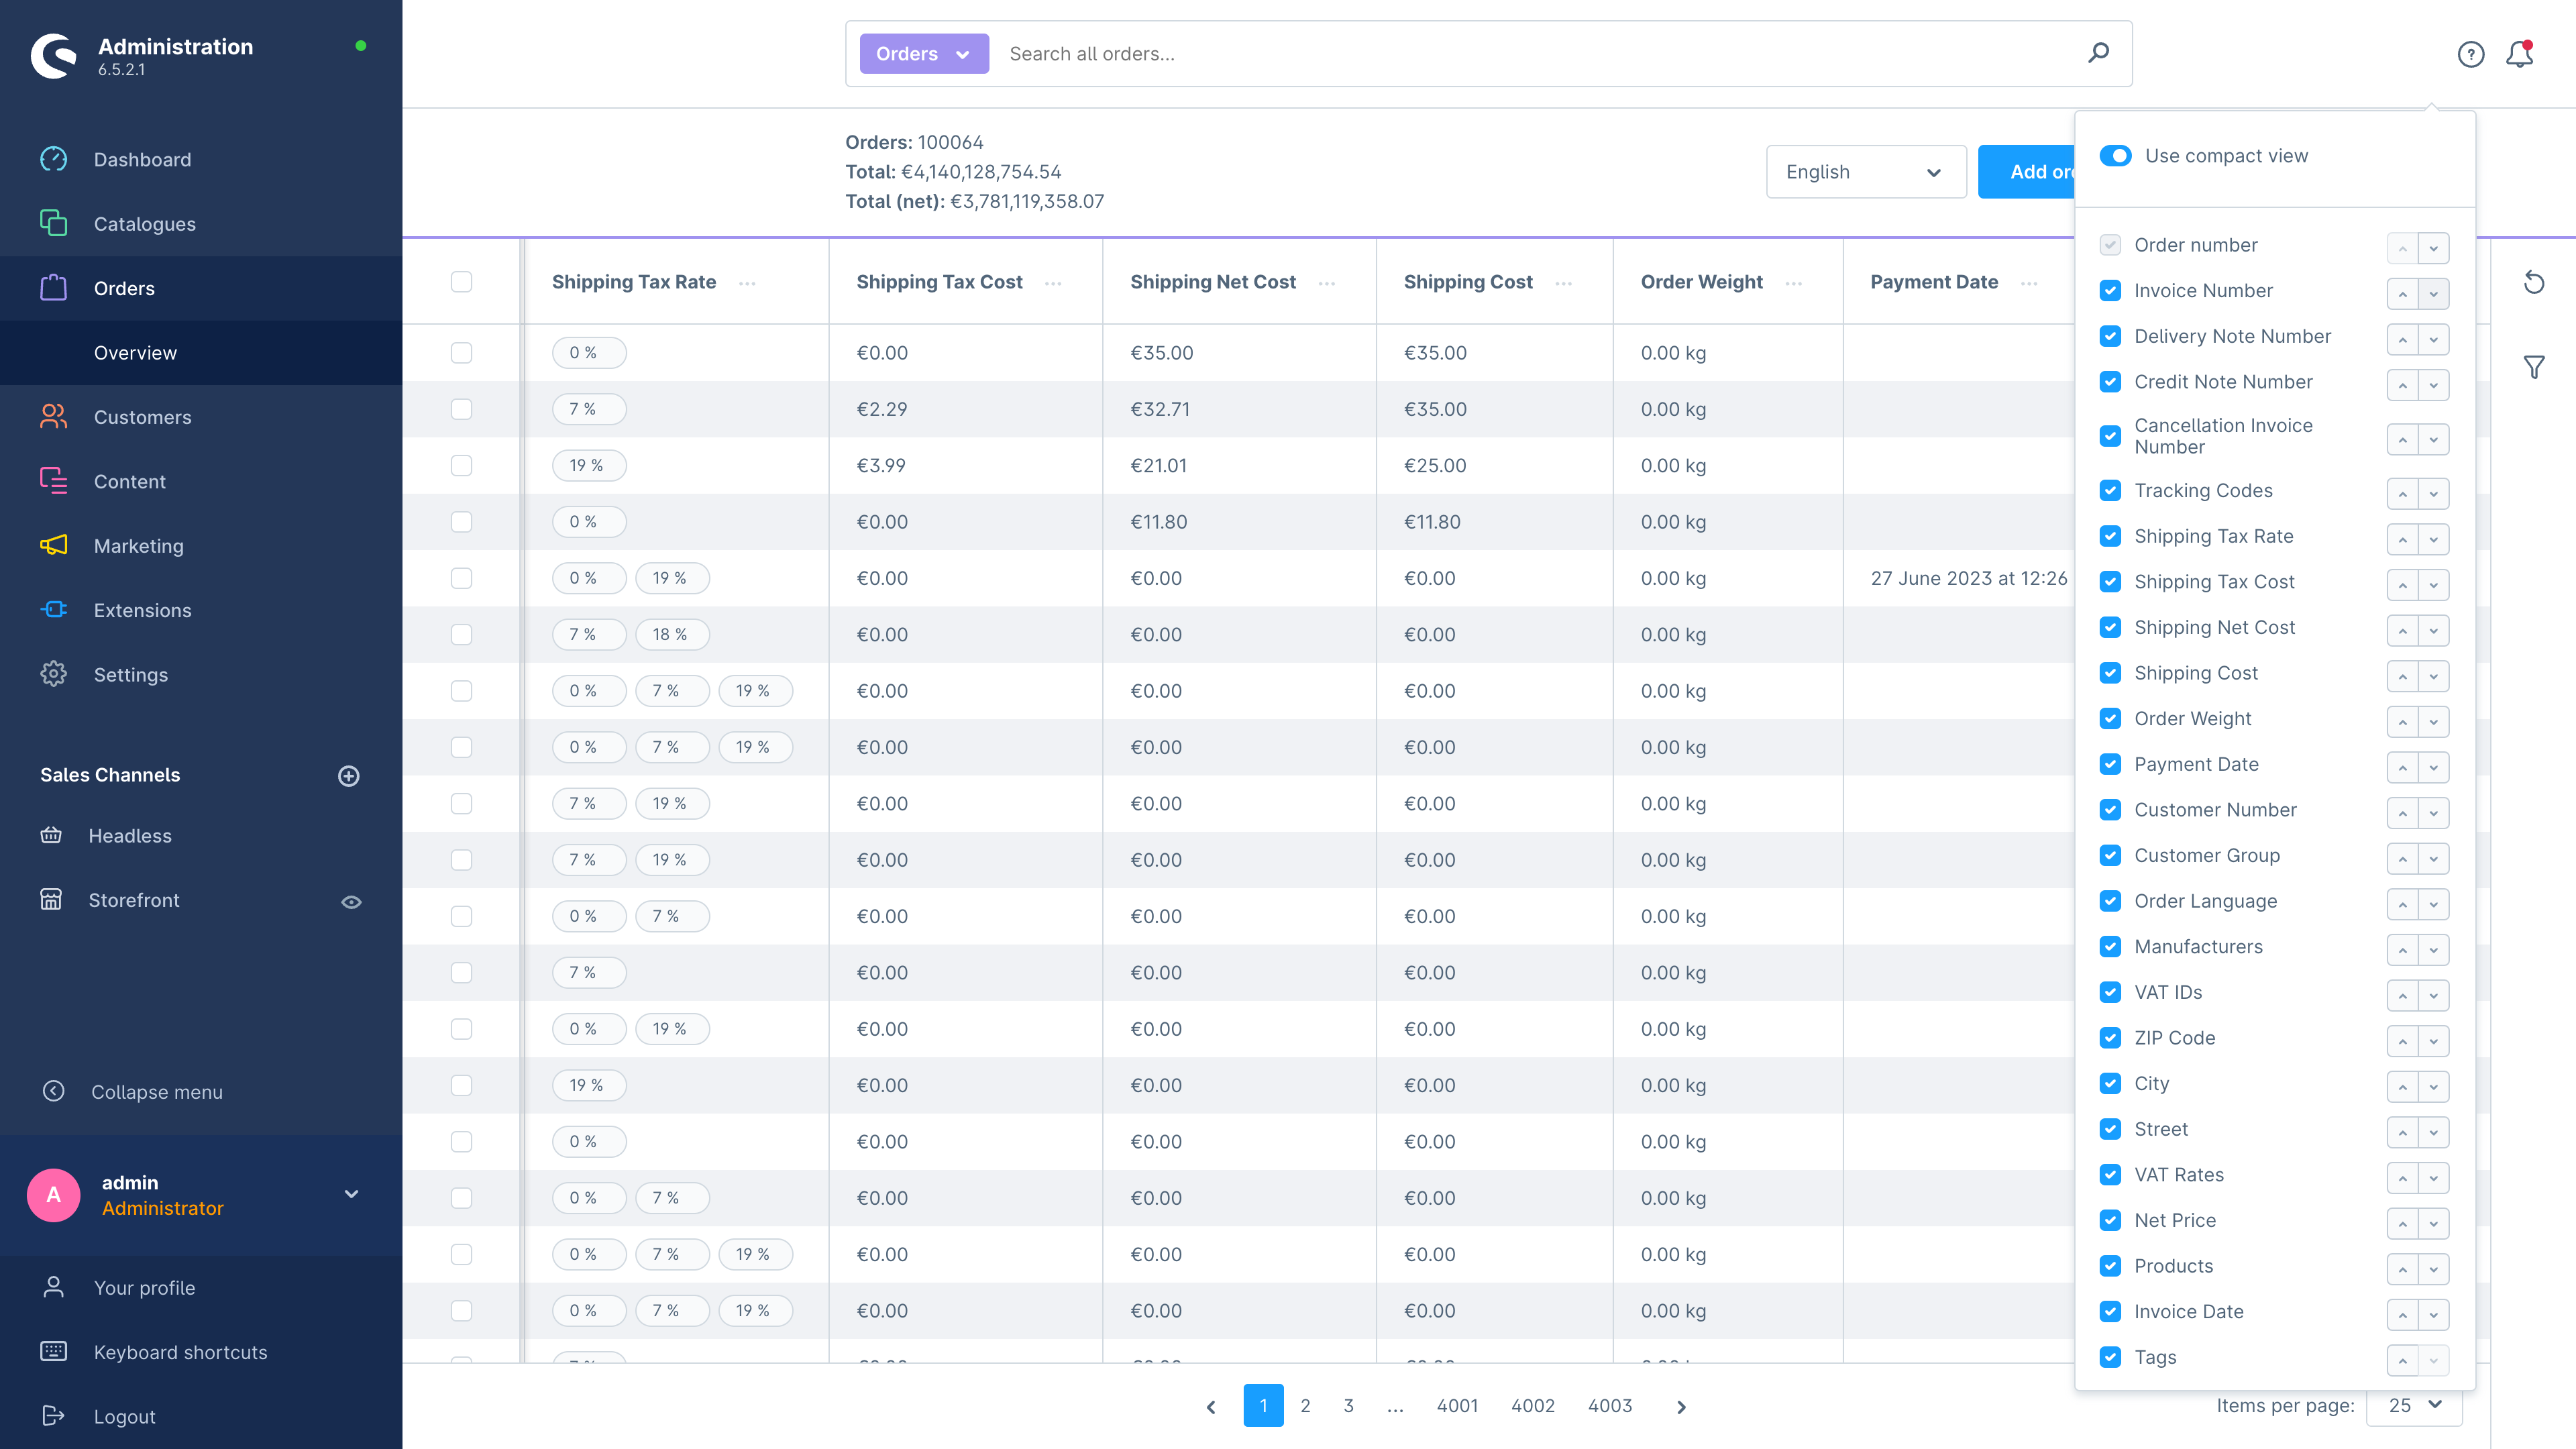Click the Customers sidebar icon

[53, 416]
